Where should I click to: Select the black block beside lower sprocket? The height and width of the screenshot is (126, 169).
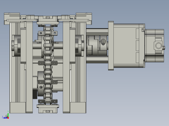point(35,94)
